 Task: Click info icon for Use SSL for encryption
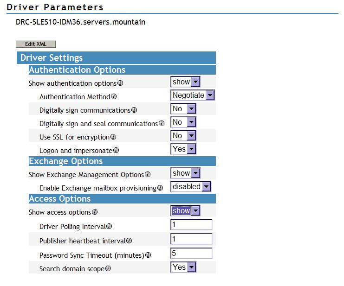click(x=113, y=137)
